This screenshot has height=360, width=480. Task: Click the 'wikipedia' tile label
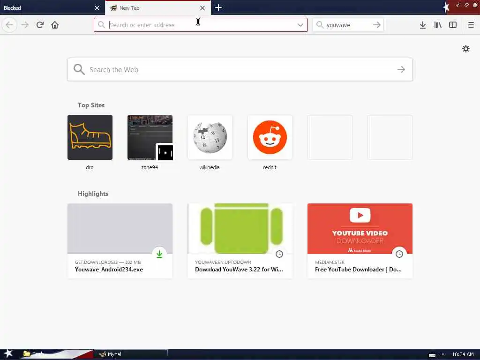pos(210,167)
